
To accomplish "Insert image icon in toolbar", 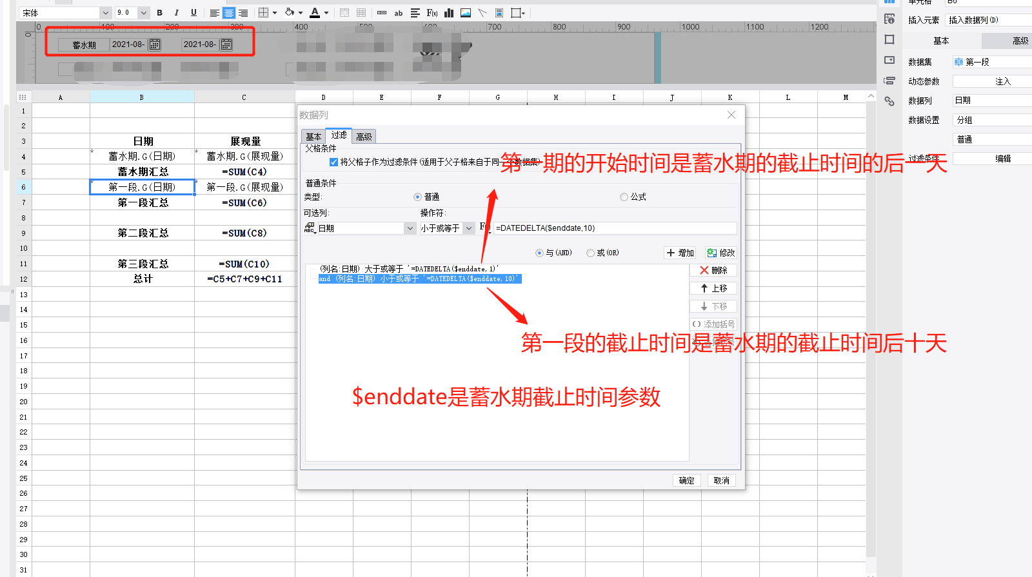I will pos(466,13).
